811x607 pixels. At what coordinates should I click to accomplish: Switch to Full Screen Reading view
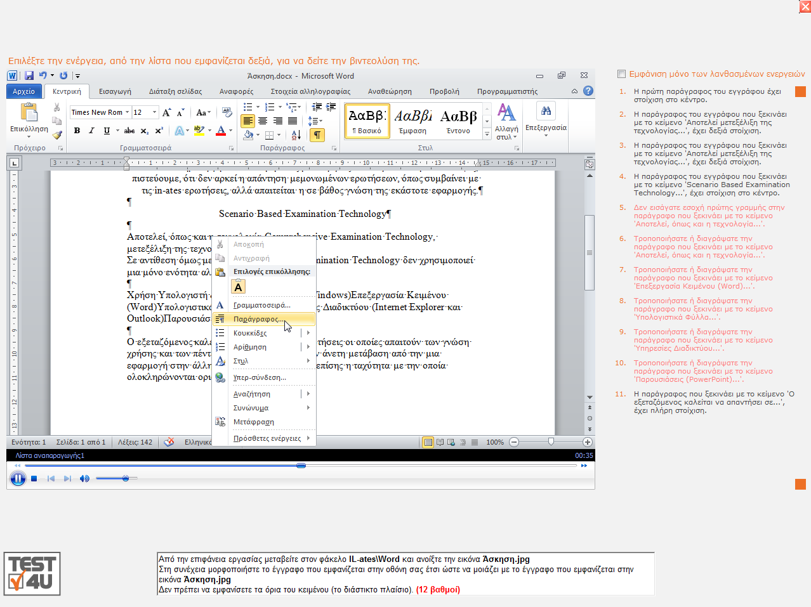coord(440,442)
